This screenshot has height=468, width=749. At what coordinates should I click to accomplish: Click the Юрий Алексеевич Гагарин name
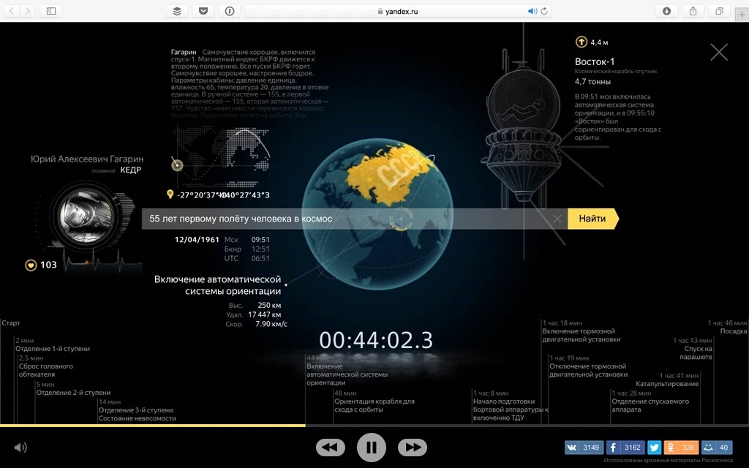click(x=87, y=159)
